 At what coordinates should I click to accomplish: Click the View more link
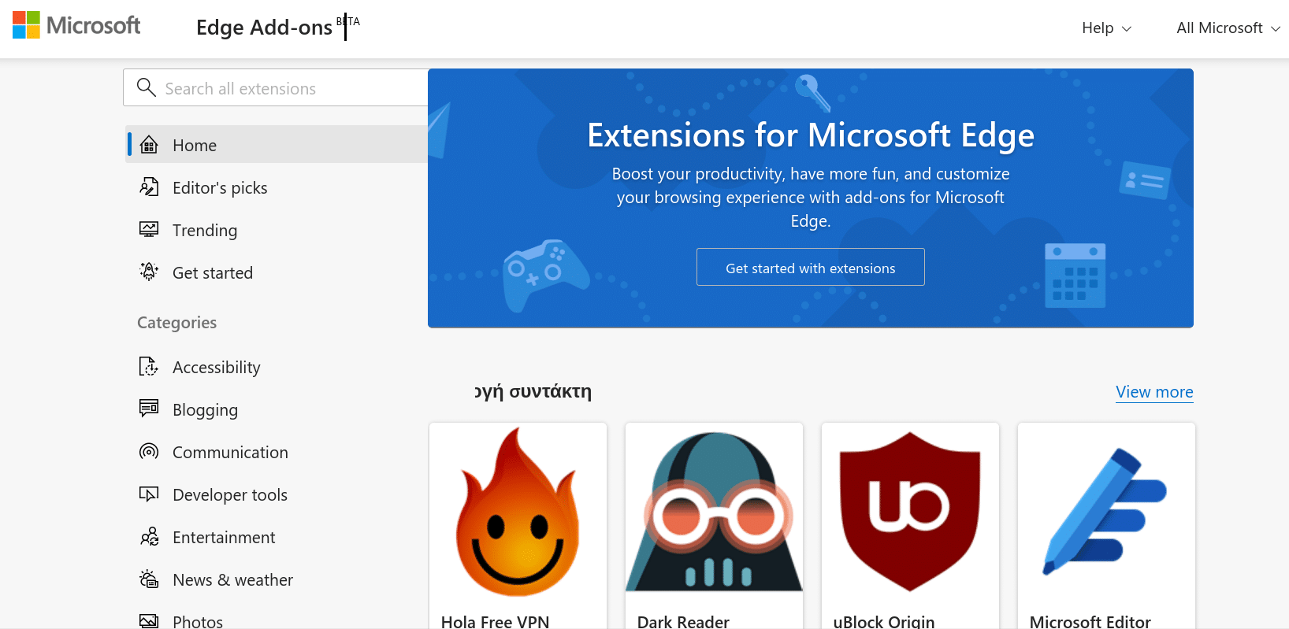[1154, 392]
